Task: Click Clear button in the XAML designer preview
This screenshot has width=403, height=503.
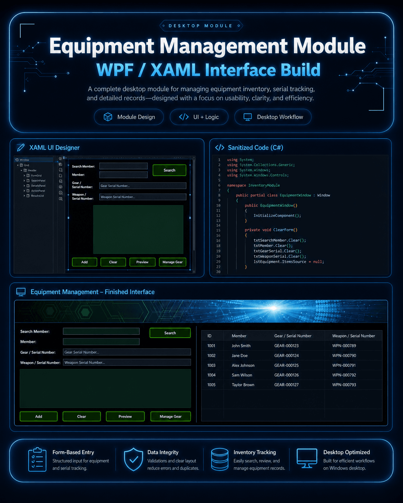Action: coord(113,262)
